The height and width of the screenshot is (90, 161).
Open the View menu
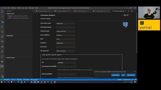coord(19,8)
